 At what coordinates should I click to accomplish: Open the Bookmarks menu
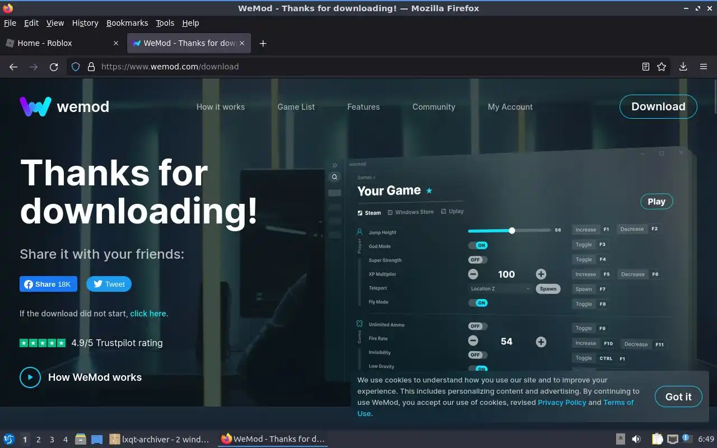127,23
